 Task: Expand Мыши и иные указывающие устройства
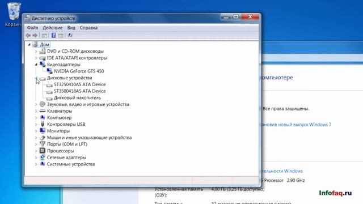pos(36,138)
